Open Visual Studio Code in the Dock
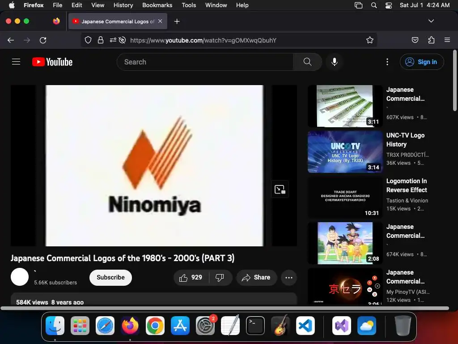 click(x=305, y=326)
